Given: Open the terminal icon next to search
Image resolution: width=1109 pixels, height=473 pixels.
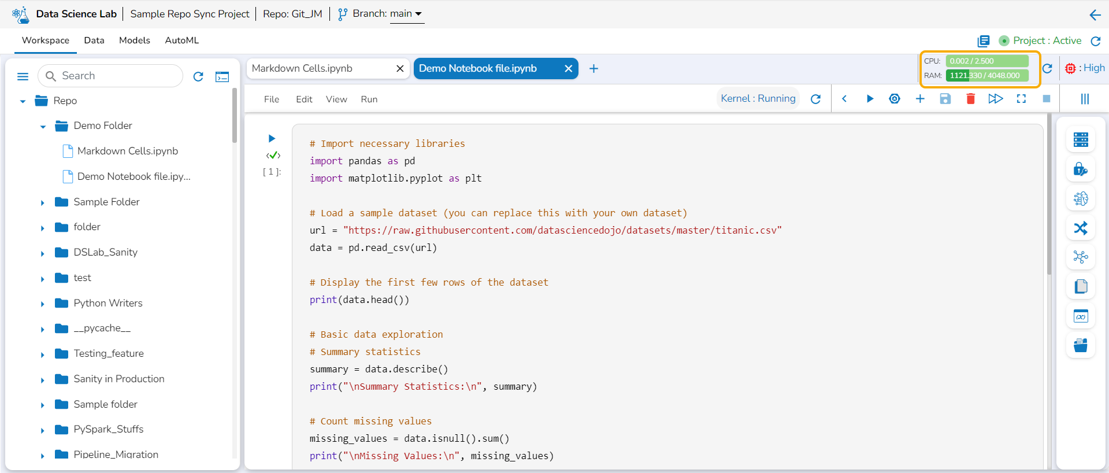Looking at the screenshot, I should tap(222, 76).
